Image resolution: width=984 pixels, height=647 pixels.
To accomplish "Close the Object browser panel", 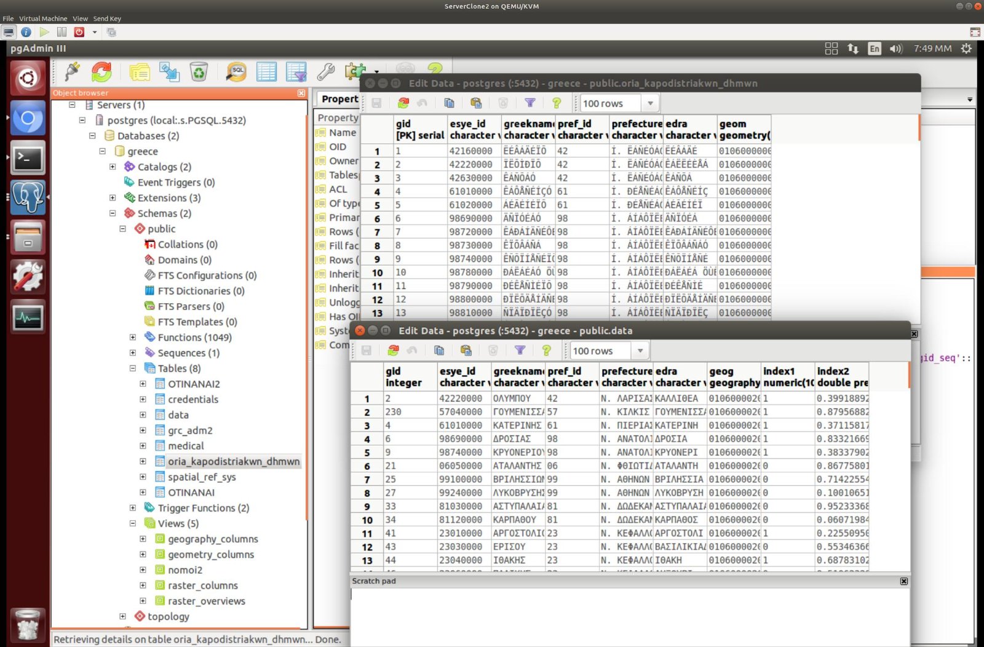I will [x=301, y=93].
